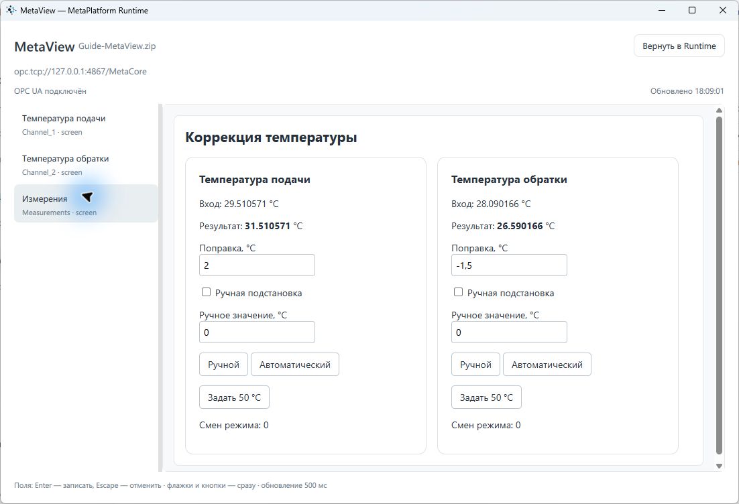This screenshot has height=504, width=739.
Task: Select the Измерения screen item
Action: [x=87, y=205]
